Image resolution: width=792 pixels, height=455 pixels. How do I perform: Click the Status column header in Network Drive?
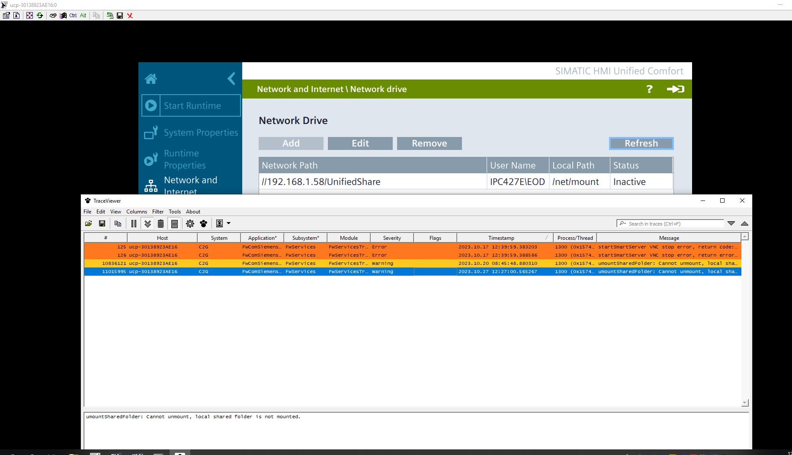tap(641, 165)
